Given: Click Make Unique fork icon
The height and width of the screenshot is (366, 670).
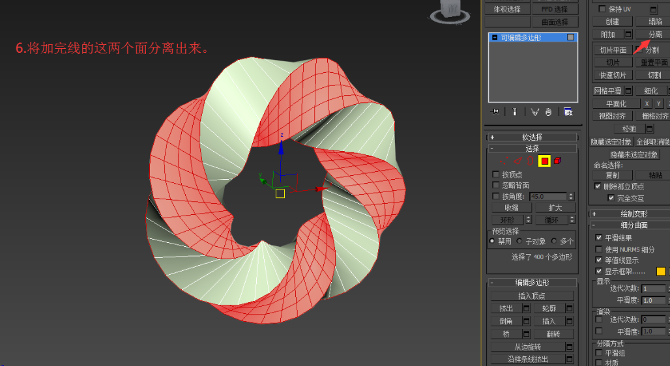Looking at the screenshot, I should click(534, 112).
